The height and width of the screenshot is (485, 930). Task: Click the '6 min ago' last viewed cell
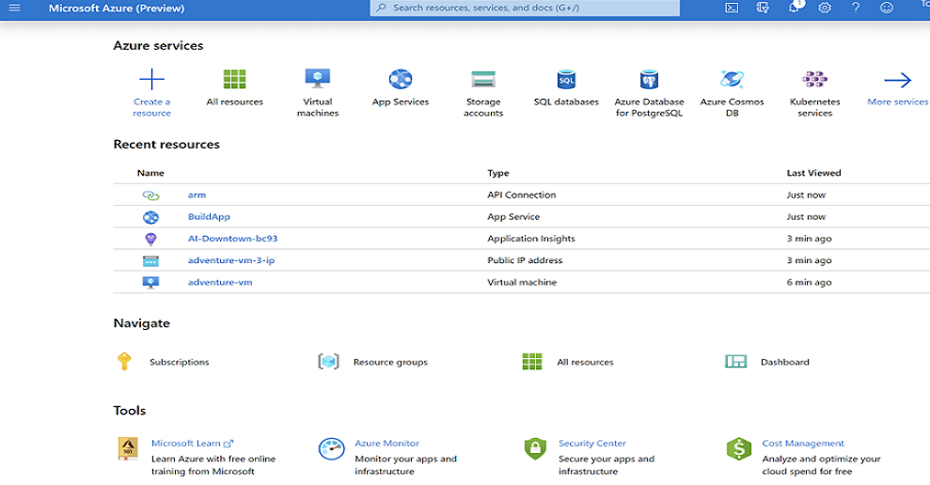click(x=809, y=282)
